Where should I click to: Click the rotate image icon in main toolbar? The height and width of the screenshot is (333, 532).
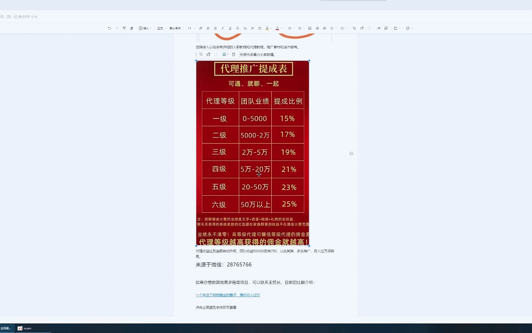click(x=362, y=28)
